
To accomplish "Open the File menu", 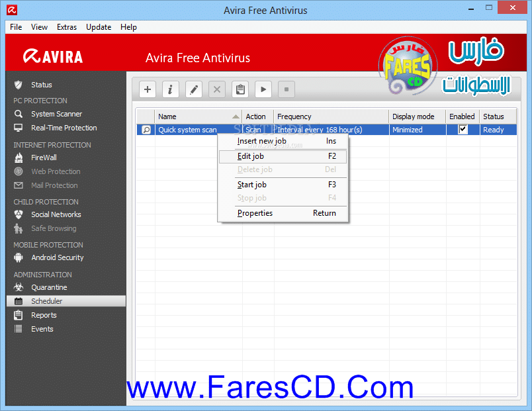I will pos(16,27).
